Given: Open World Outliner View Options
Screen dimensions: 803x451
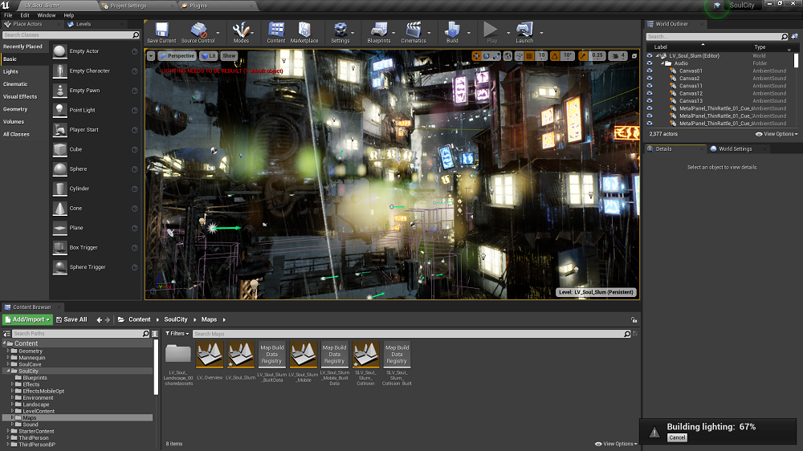Looking at the screenshot, I should [777, 134].
